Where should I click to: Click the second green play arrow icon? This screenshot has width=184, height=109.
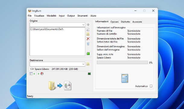point(39,74)
